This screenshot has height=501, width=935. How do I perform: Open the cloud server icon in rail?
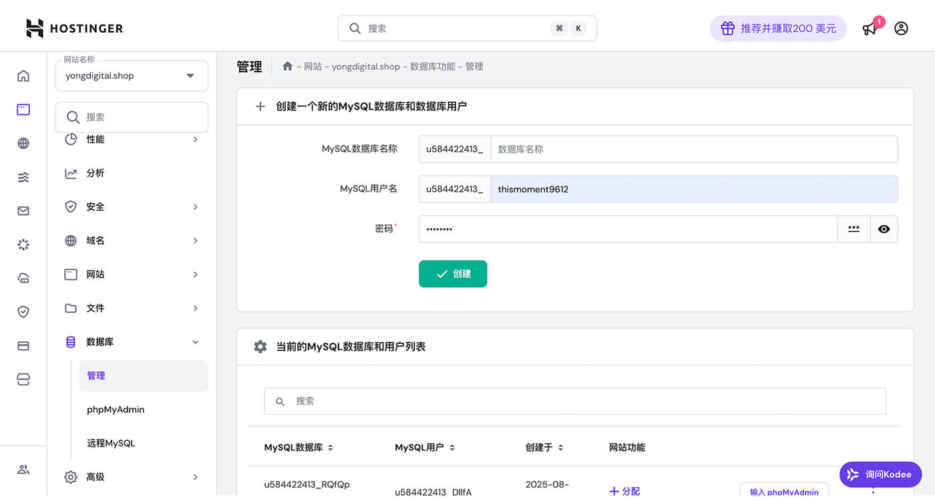(23, 278)
